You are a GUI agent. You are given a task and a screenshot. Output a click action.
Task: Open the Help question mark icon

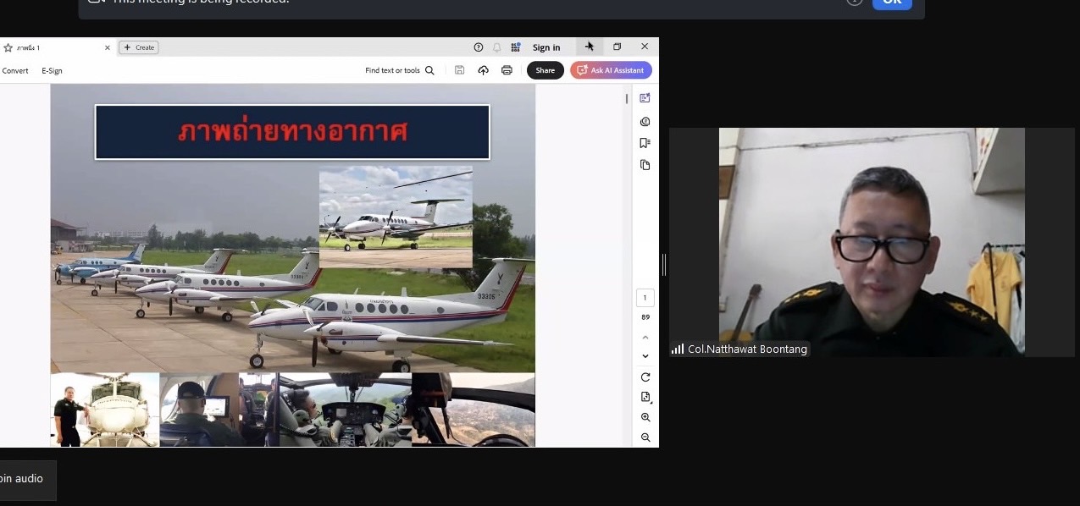[x=479, y=47]
